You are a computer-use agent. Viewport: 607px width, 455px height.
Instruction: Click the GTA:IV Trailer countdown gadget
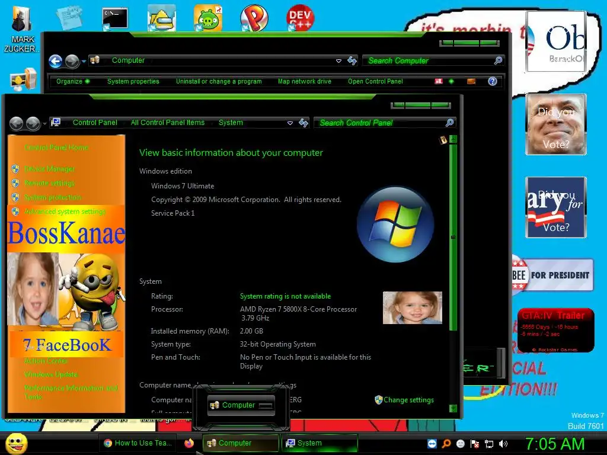[x=555, y=331]
